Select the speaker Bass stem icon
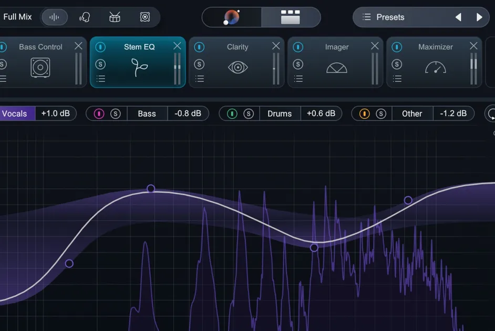495x331 pixels. pos(145,17)
